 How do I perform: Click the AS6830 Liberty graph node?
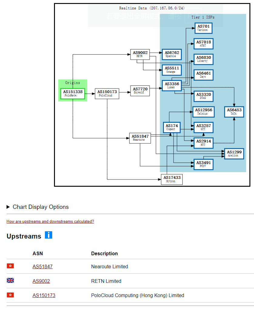204,59
